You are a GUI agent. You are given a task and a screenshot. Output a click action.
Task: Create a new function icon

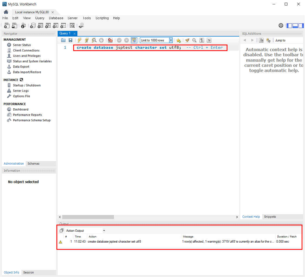point(63,25)
